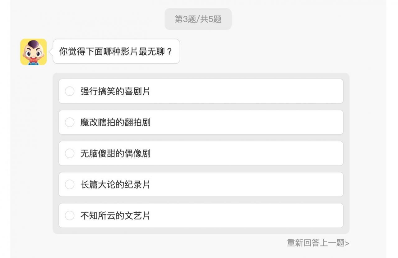Image resolution: width=398 pixels, height=258 pixels.
Task: Tap the empty circle beside 无脑傻甜的偶像剧
Action: (70, 153)
